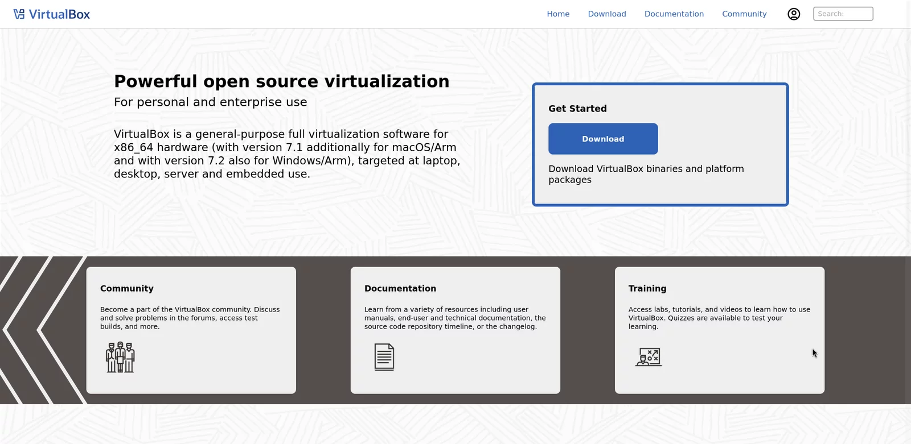The image size is (911, 444).
Task: Click "Download VirtualBox binaries and platform packages" text
Action: point(646,174)
